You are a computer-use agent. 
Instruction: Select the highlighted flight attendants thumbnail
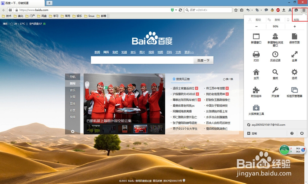140,129
